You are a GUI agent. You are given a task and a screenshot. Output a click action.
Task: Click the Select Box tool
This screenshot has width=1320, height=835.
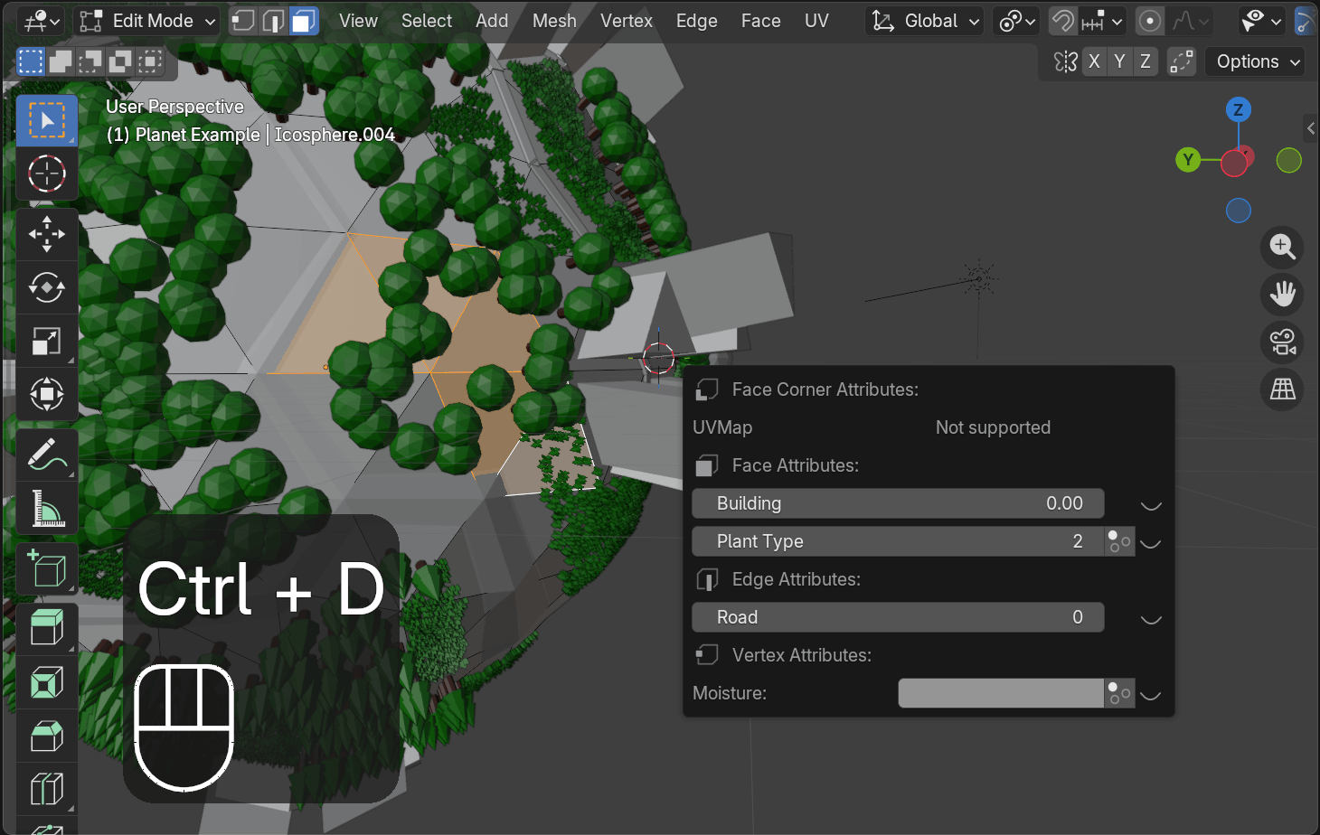47,120
